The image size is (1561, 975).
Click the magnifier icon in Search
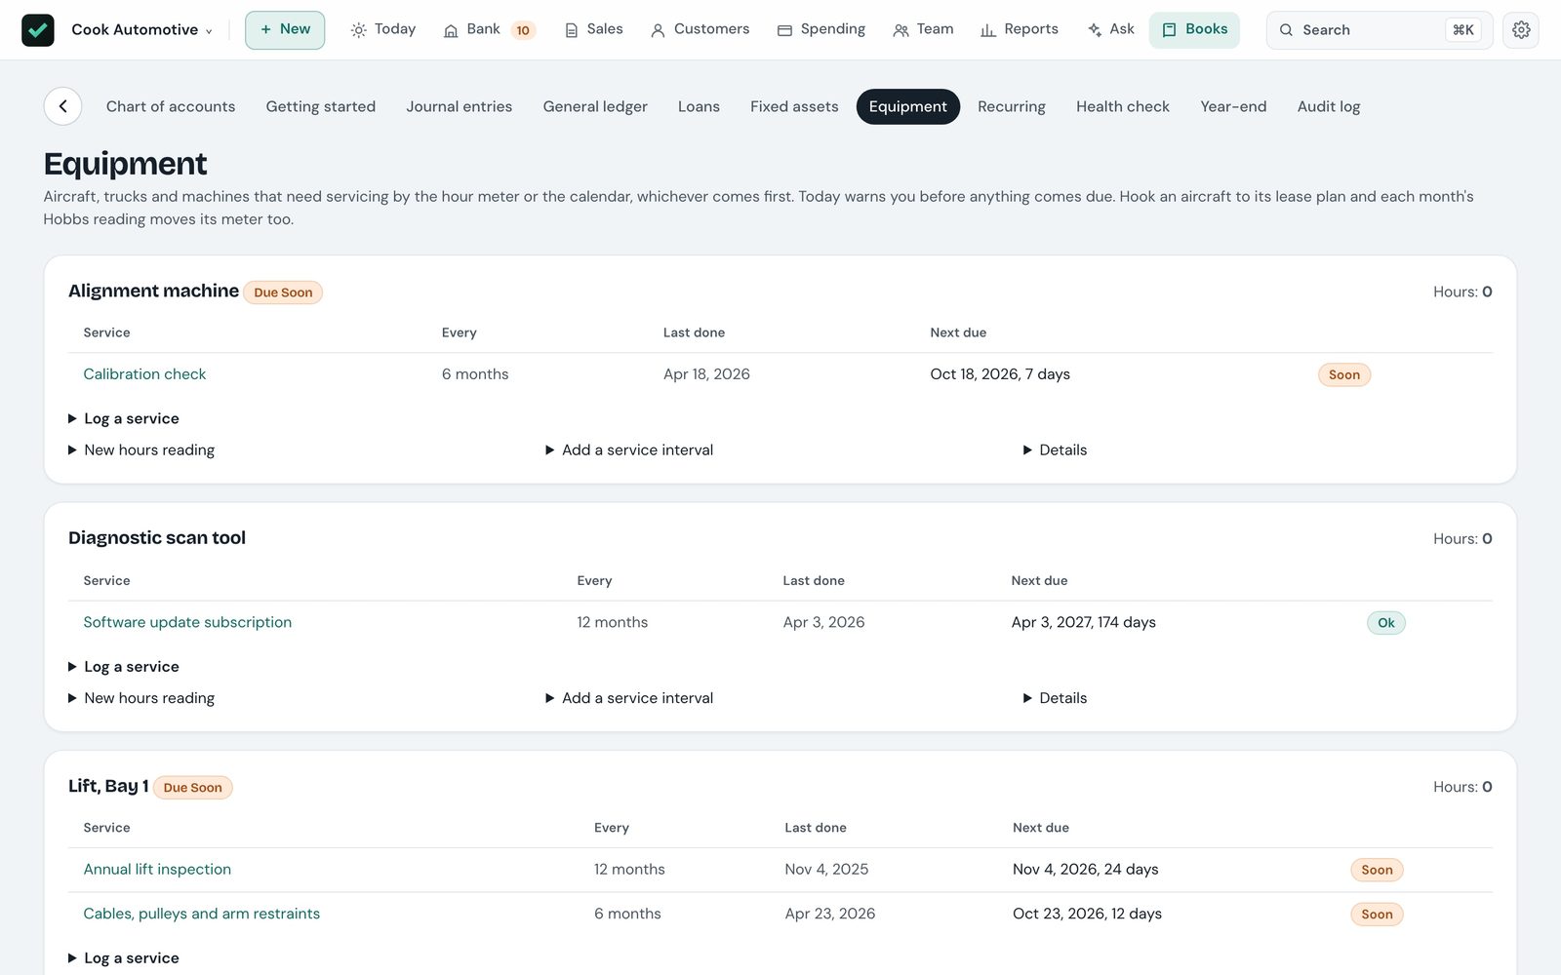pyautogui.click(x=1286, y=30)
